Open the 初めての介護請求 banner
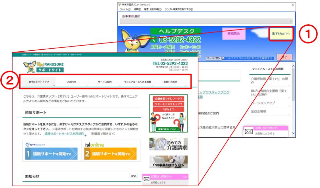This screenshot has width=320, height=188. pos(168,144)
